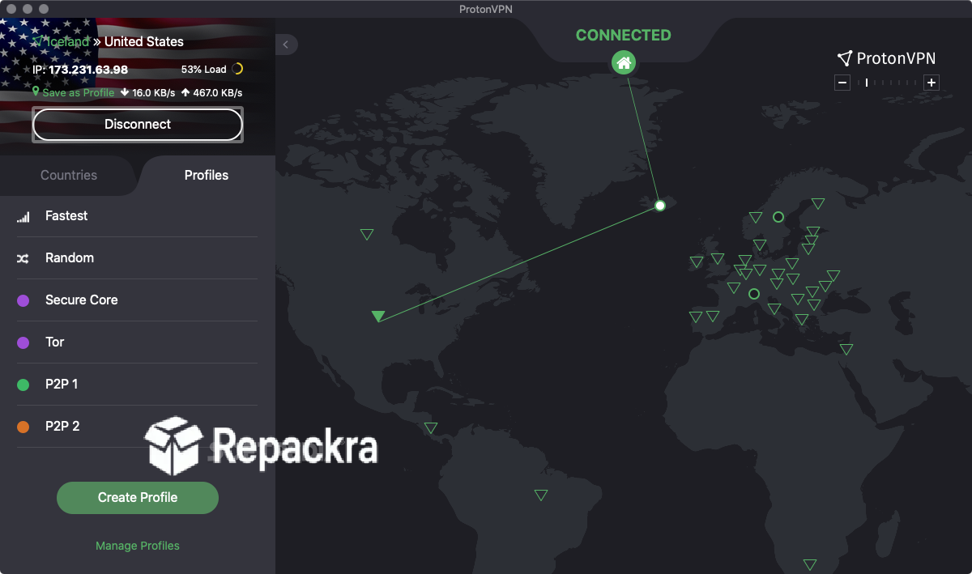
Task: Click the purple dot beside Tor
Action: [23, 342]
